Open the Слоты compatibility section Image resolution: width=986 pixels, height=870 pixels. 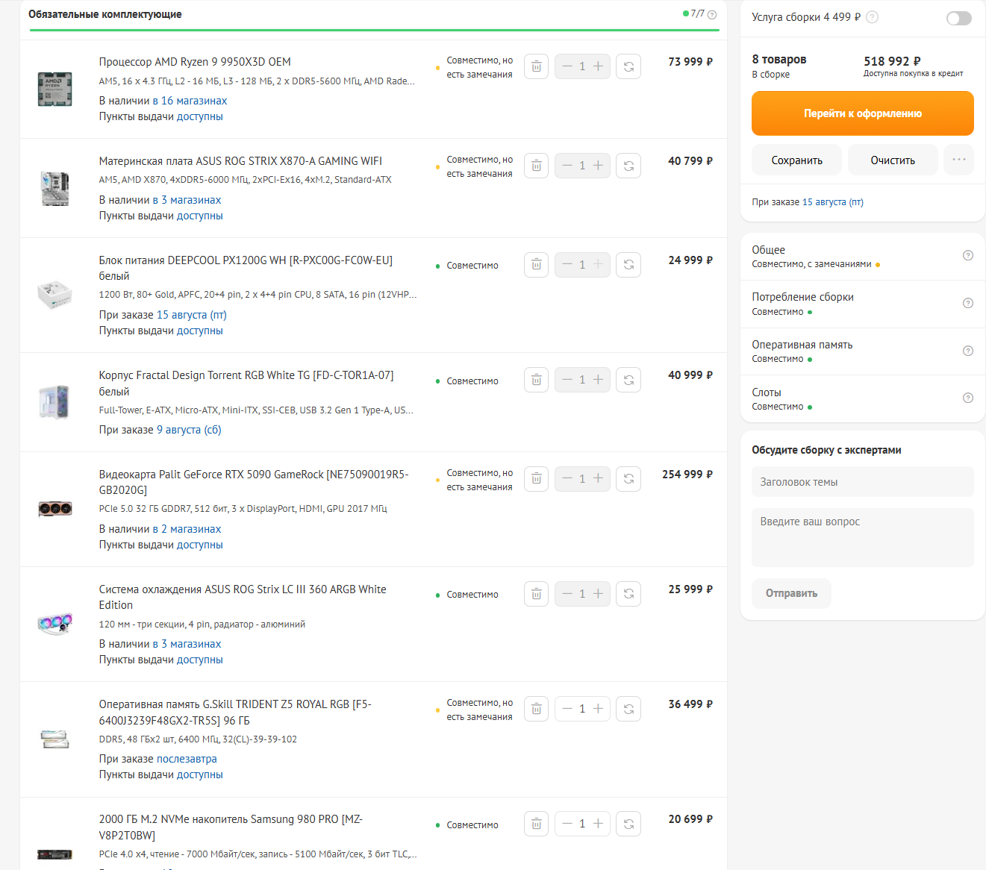pos(967,398)
